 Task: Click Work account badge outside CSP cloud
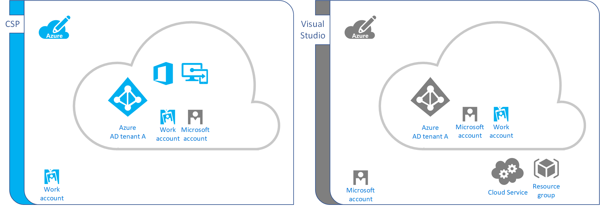click(x=52, y=177)
